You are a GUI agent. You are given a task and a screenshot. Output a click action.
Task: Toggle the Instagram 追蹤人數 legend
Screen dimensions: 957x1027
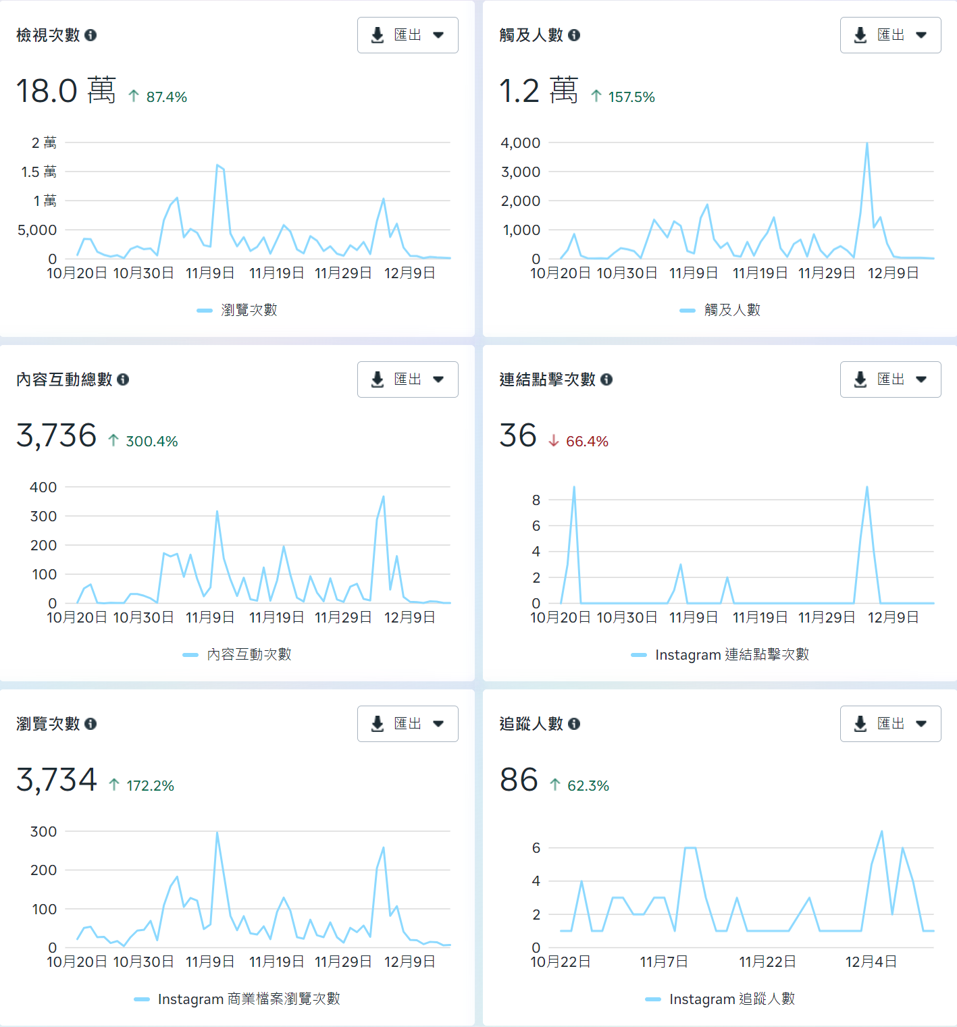coord(720,999)
